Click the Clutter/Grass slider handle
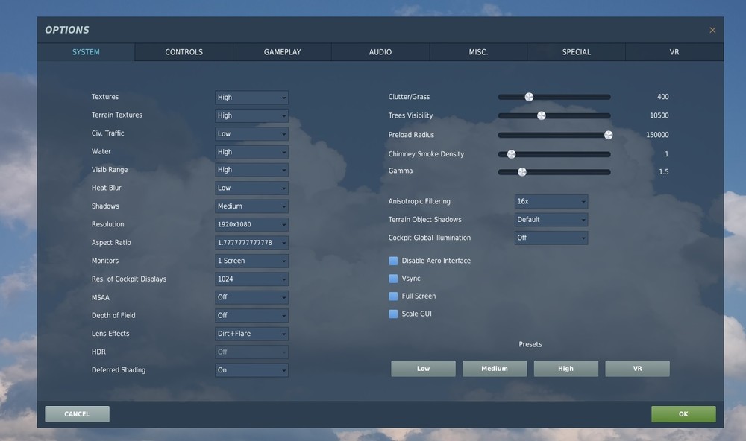Screen dimensions: 746x441 tap(529, 97)
